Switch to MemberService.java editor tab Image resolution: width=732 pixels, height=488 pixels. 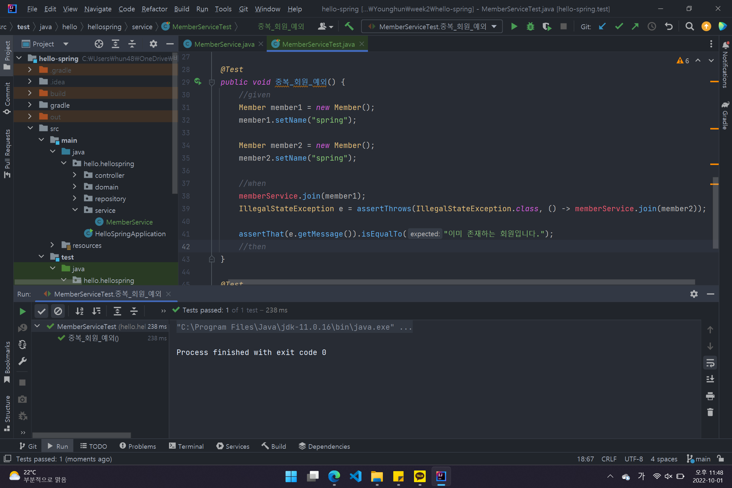tap(224, 44)
